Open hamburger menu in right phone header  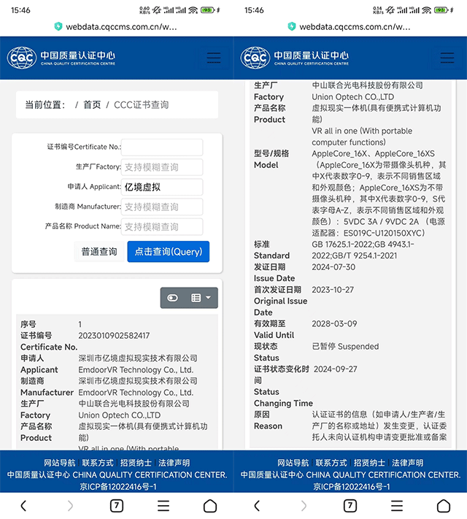click(x=447, y=58)
